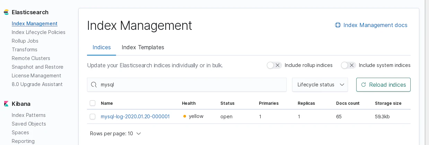
Task: Click the help icon beside Index Management docs
Action: coord(338,25)
